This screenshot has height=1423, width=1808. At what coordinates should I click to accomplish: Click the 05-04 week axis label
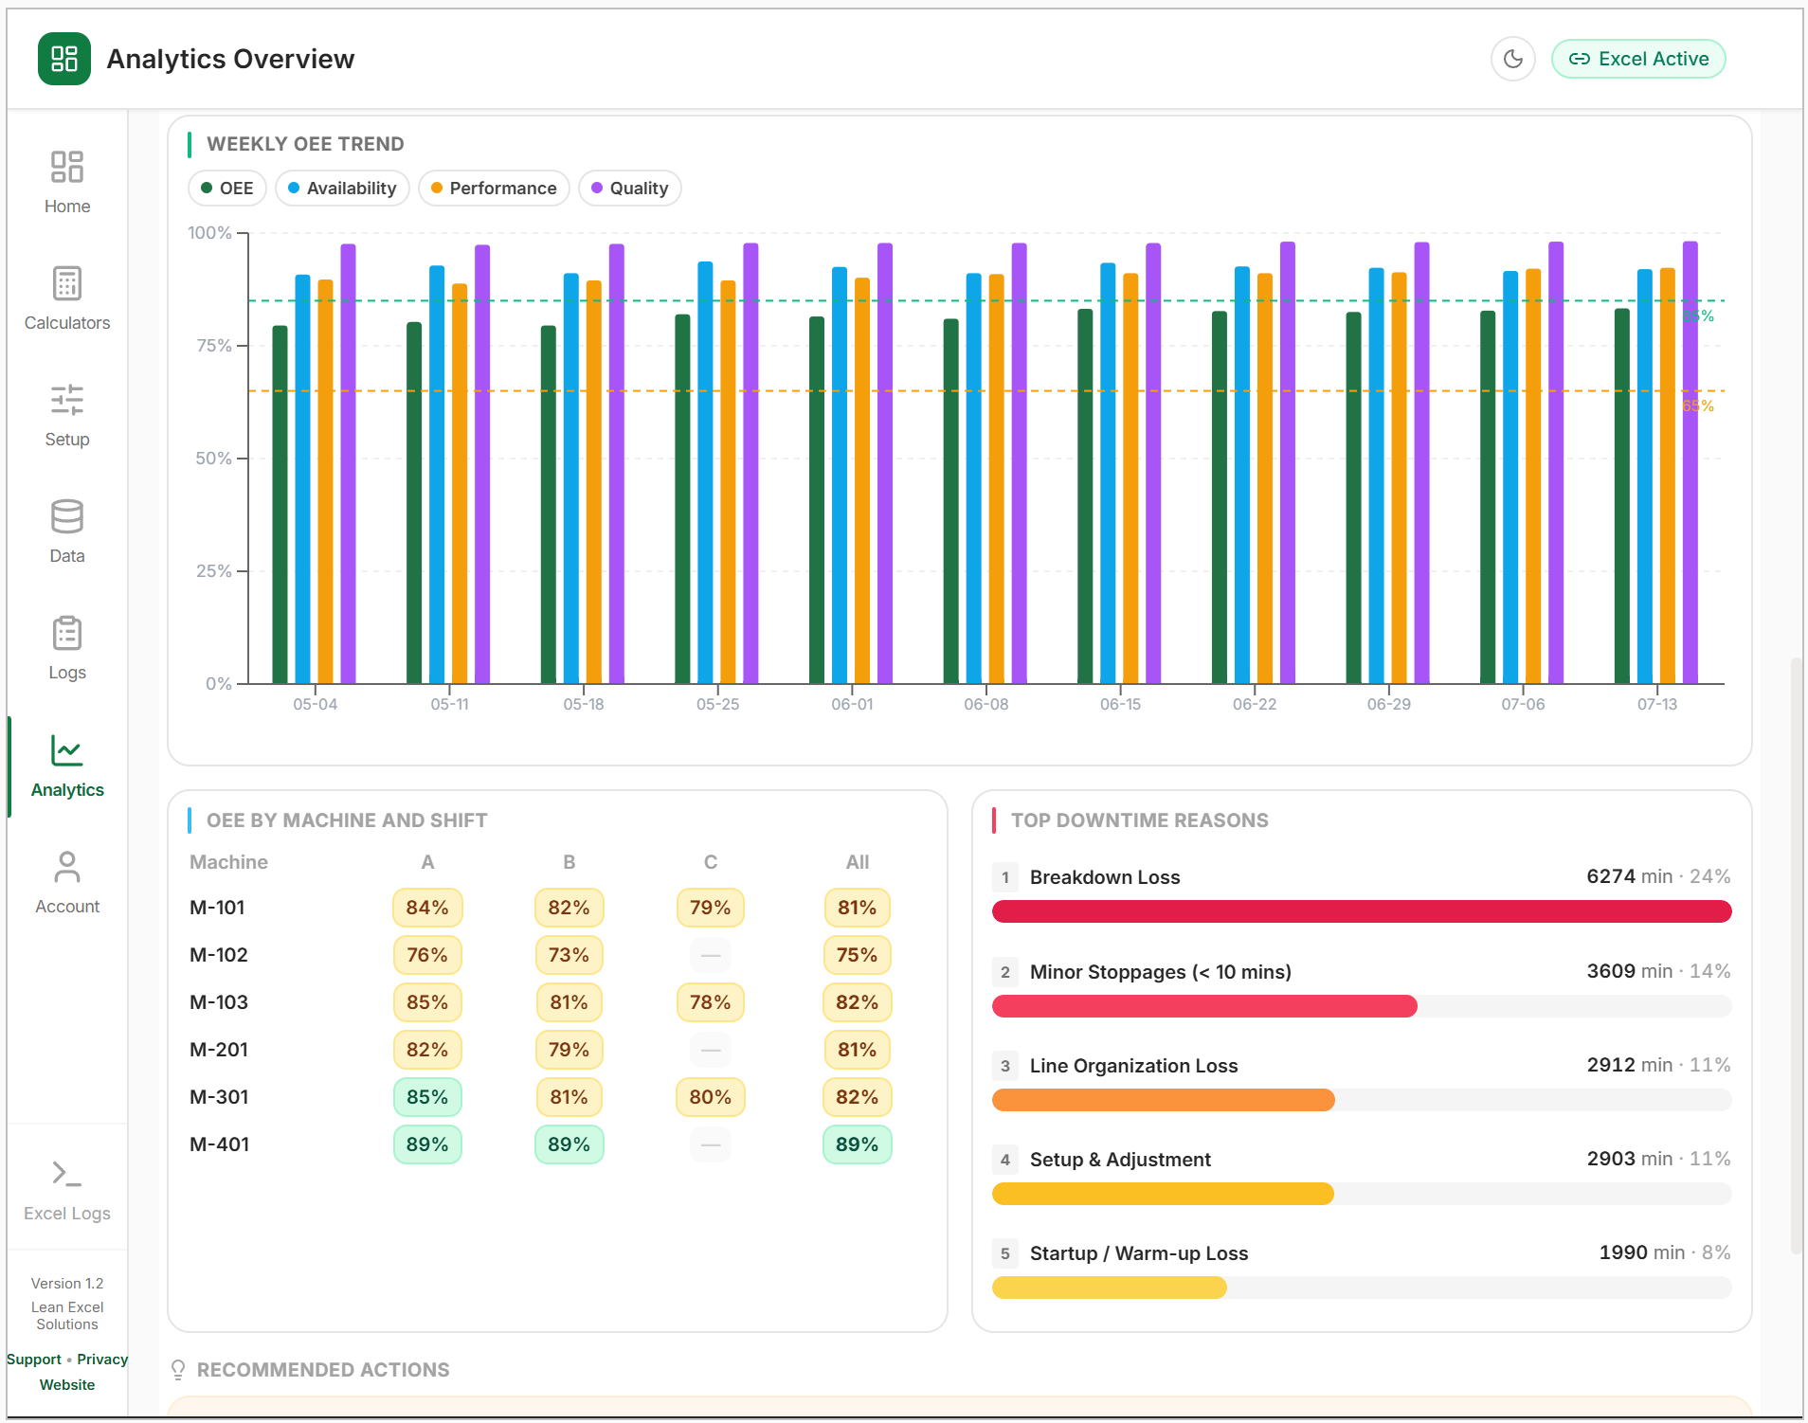point(316,704)
